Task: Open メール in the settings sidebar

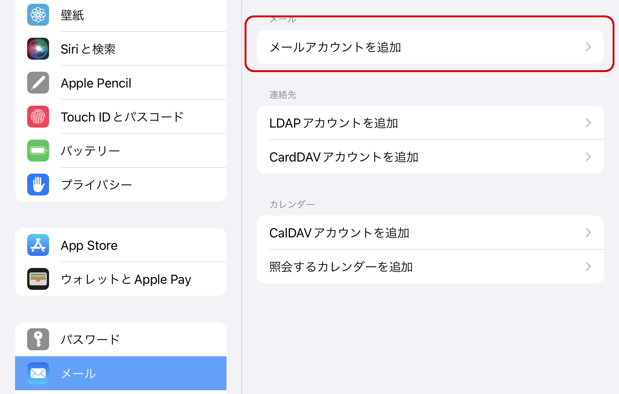Action: point(121,373)
